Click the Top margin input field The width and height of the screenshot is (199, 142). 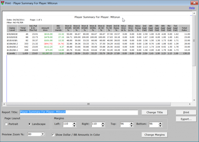125,124
